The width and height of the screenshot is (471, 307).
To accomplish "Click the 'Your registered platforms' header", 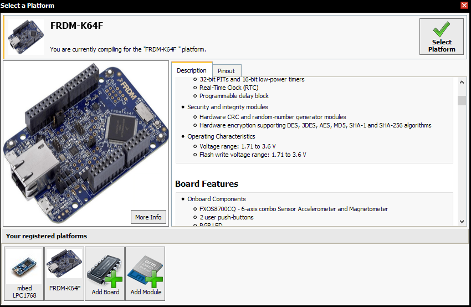I will [47, 236].
